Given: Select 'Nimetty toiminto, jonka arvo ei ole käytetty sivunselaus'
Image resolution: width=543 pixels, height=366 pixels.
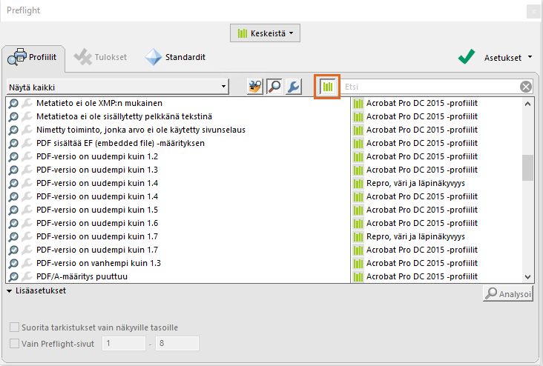Looking at the screenshot, I should [141, 130].
